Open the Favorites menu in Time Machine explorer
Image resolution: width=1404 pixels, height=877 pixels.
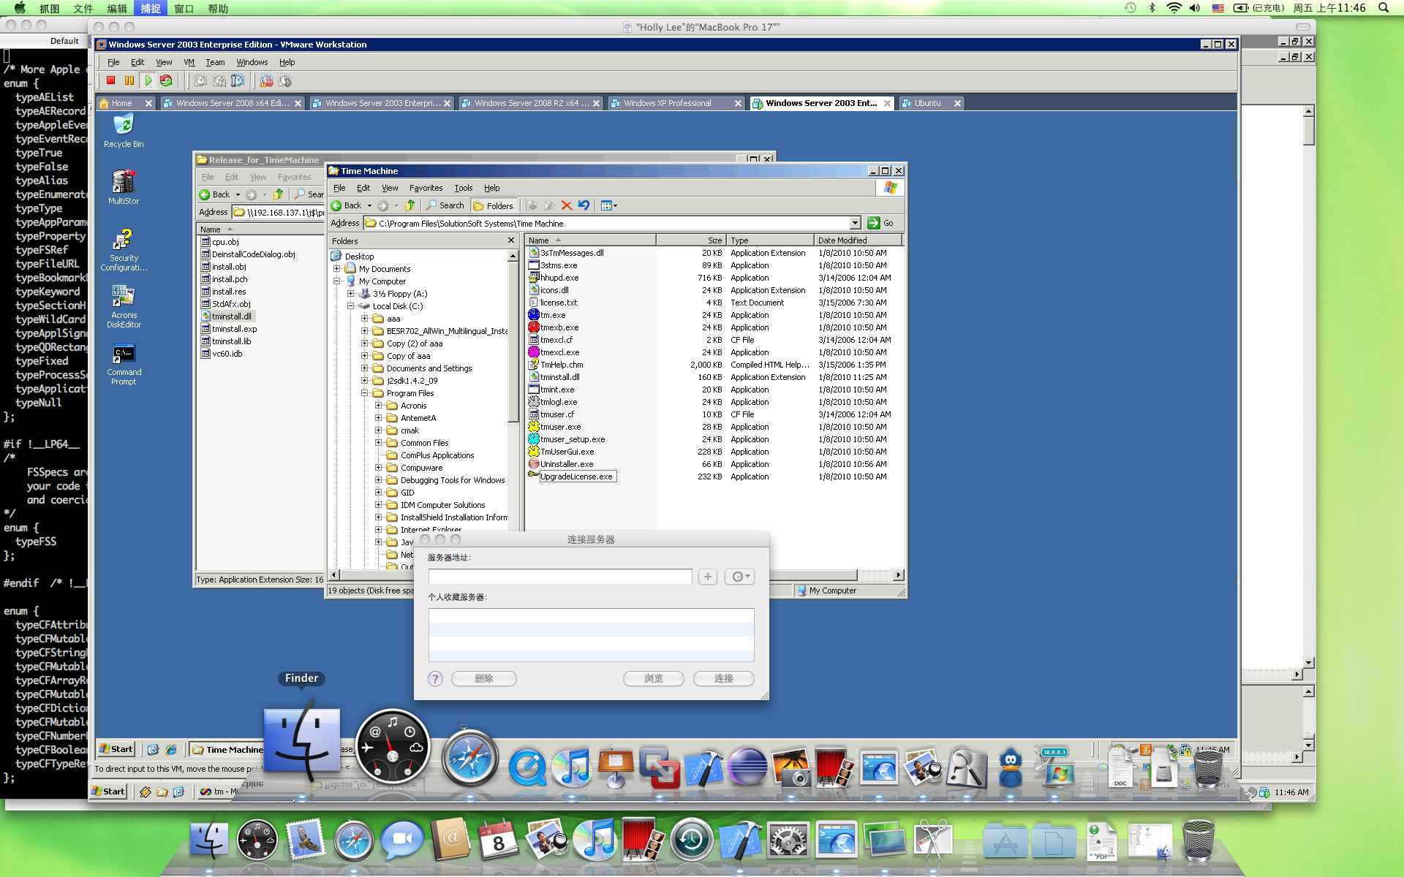pyautogui.click(x=426, y=188)
